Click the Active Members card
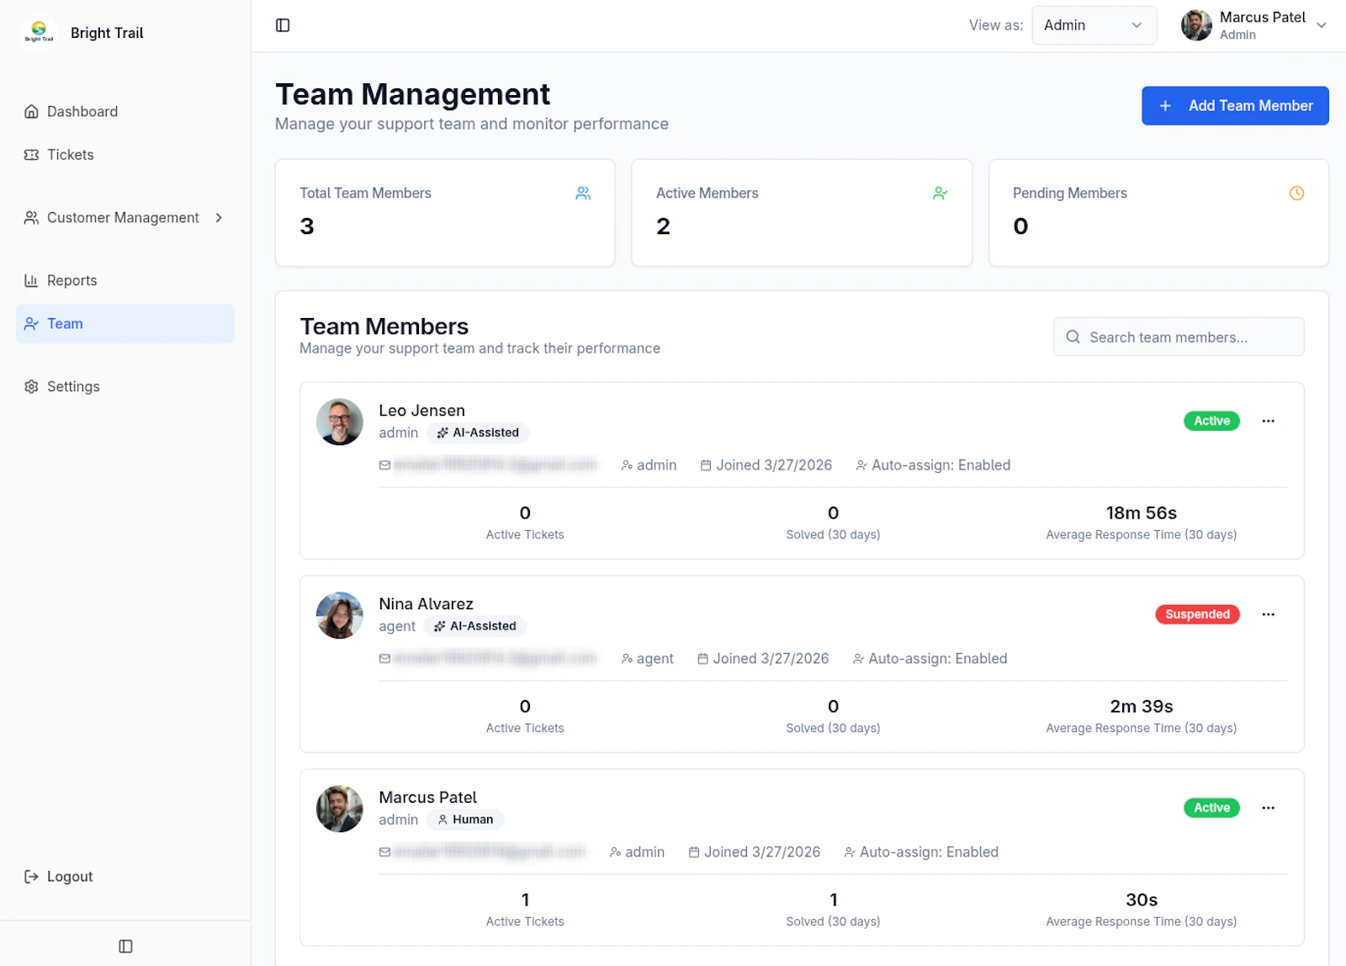 point(802,213)
